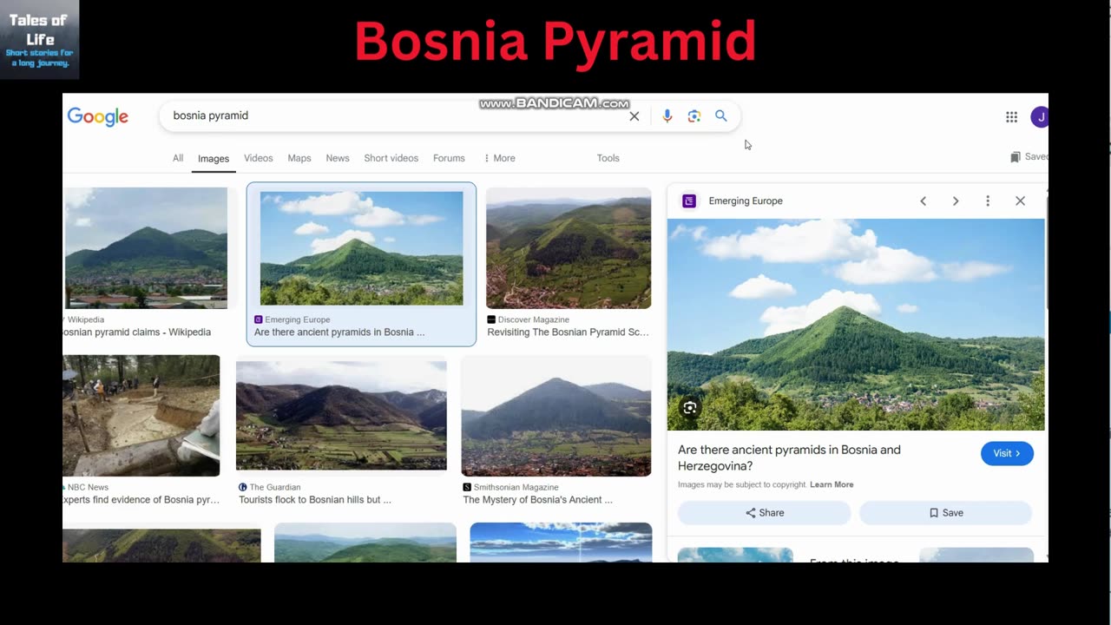
Task: Open the Smithsonian Magazine pyramid thumbnail
Action: 555,416
